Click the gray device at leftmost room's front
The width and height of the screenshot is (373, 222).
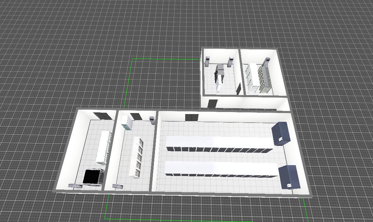[75, 185]
